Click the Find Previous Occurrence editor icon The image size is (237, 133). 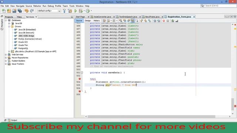click(125, 21)
